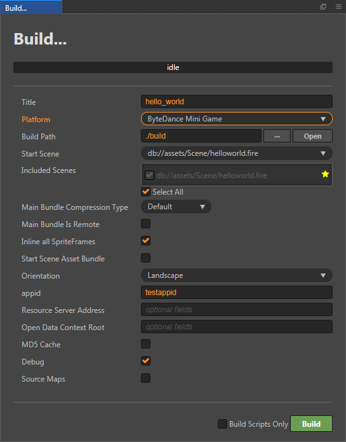Disable the Debug checkbox
This screenshot has width=346, height=442.
tap(146, 361)
